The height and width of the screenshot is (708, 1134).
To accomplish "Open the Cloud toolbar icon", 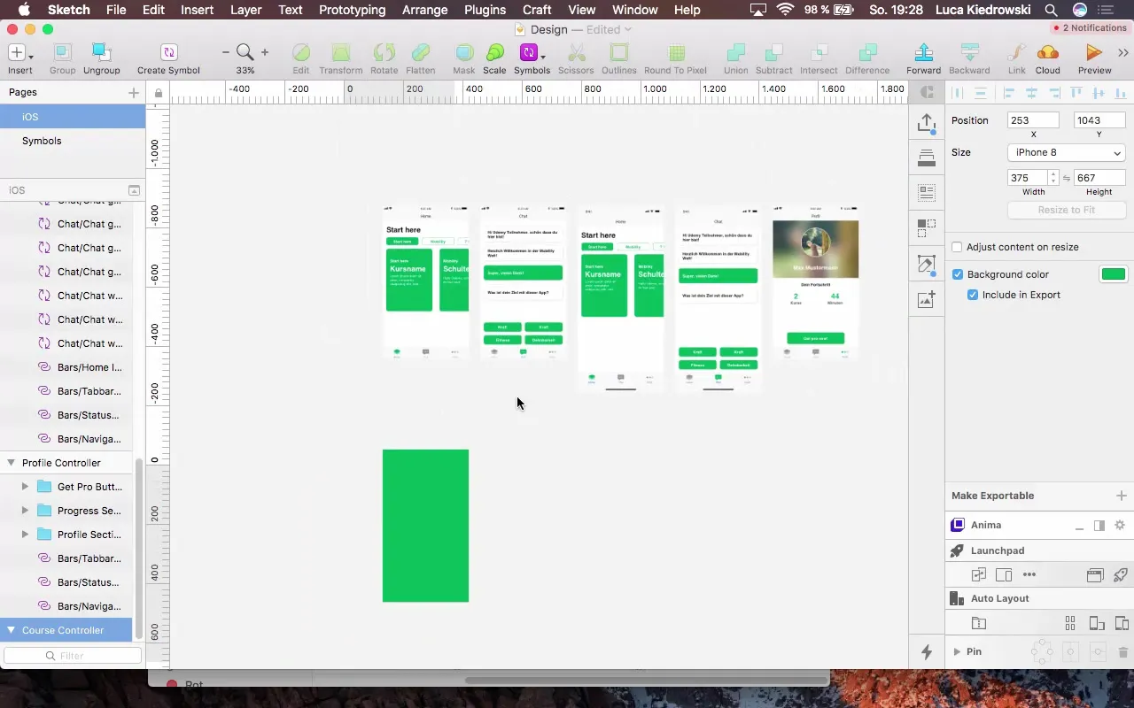I will point(1047,52).
